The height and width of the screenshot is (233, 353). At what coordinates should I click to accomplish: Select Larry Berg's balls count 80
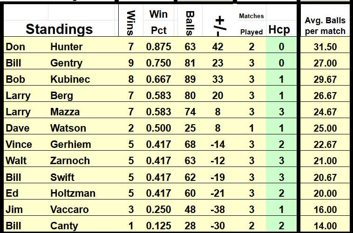[190, 95]
